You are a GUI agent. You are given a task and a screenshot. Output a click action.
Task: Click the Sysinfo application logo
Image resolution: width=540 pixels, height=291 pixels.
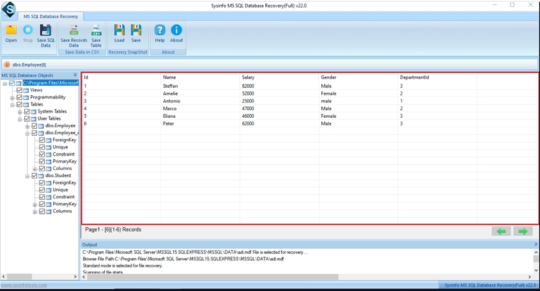point(8,9)
